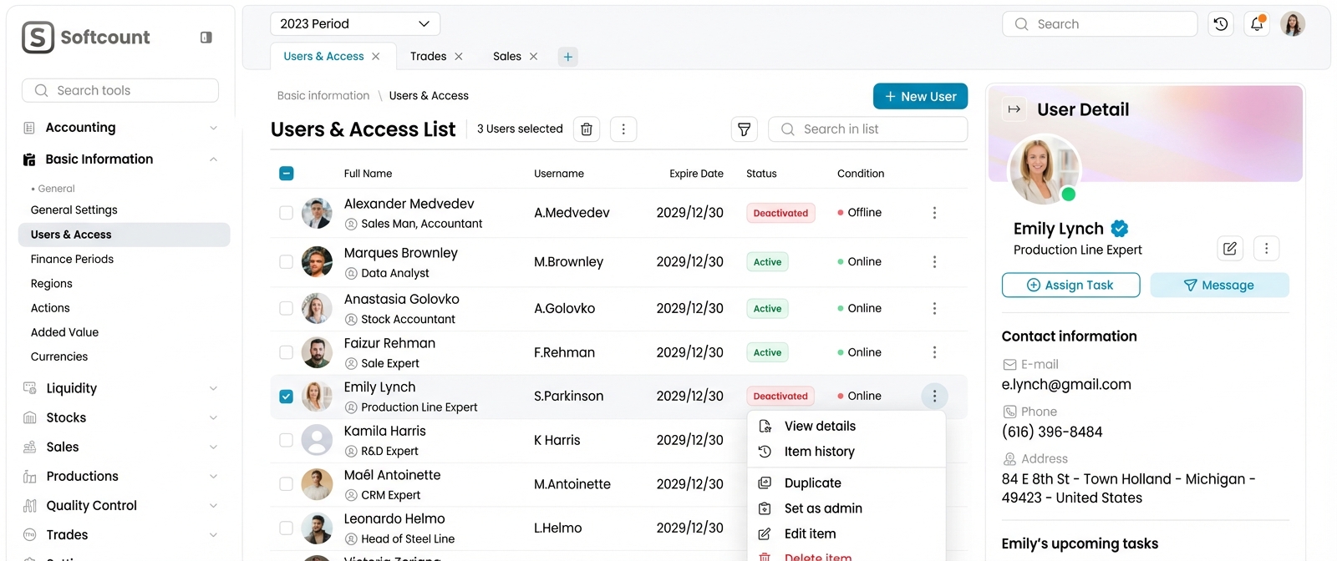Viewport: 1337px width, 561px height.
Task: Open the filter icon in list header
Action: [744, 129]
